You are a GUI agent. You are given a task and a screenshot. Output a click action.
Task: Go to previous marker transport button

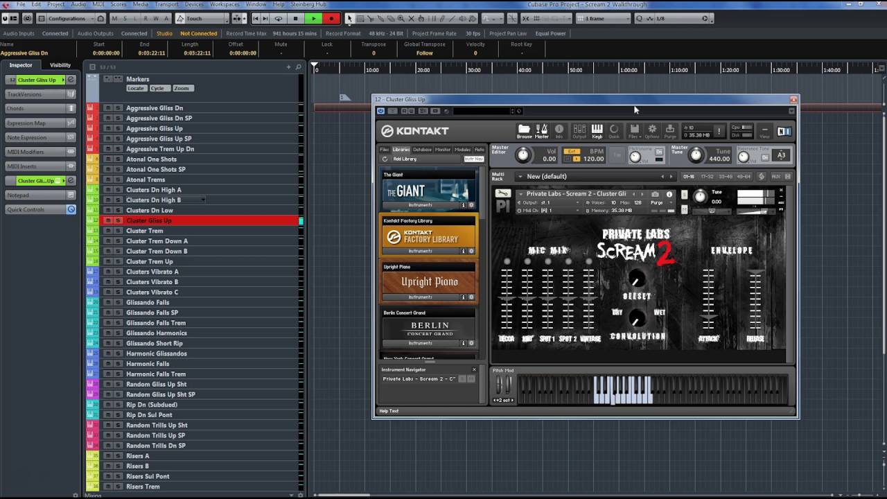click(256, 19)
